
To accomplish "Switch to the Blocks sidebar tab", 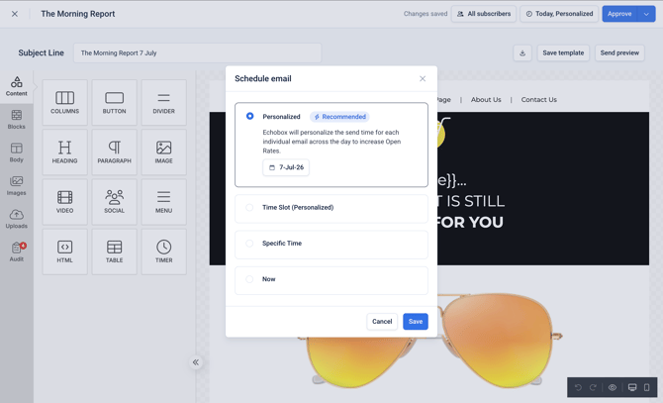I will pyautogui.click(x=17, y=119).
